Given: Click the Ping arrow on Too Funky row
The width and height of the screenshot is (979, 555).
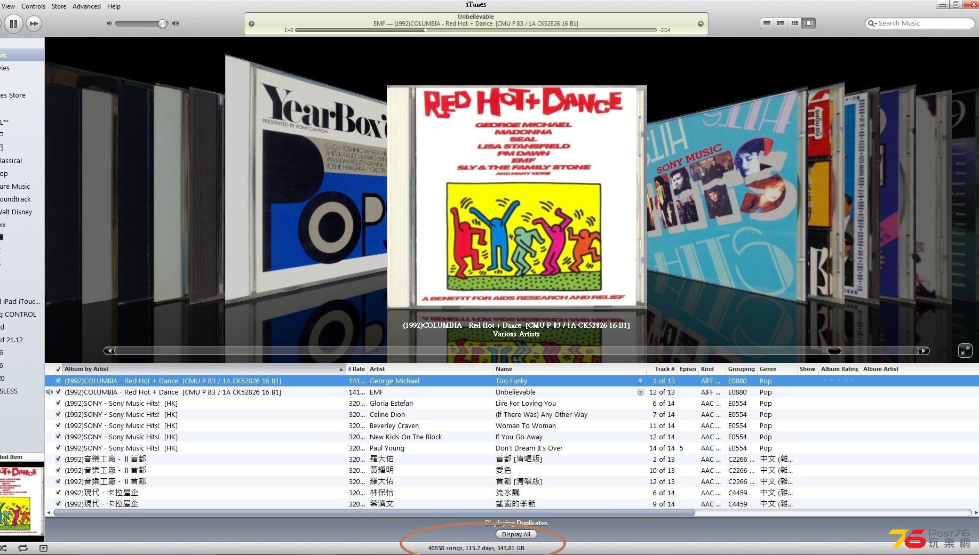Looking at the screenshot, I should click(x=640, y=381).
